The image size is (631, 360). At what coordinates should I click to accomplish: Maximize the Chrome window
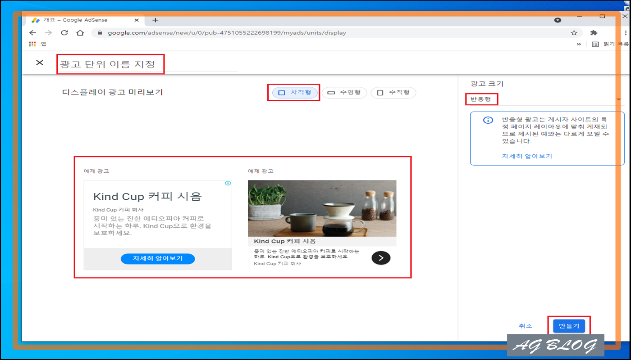pos(602,16)
